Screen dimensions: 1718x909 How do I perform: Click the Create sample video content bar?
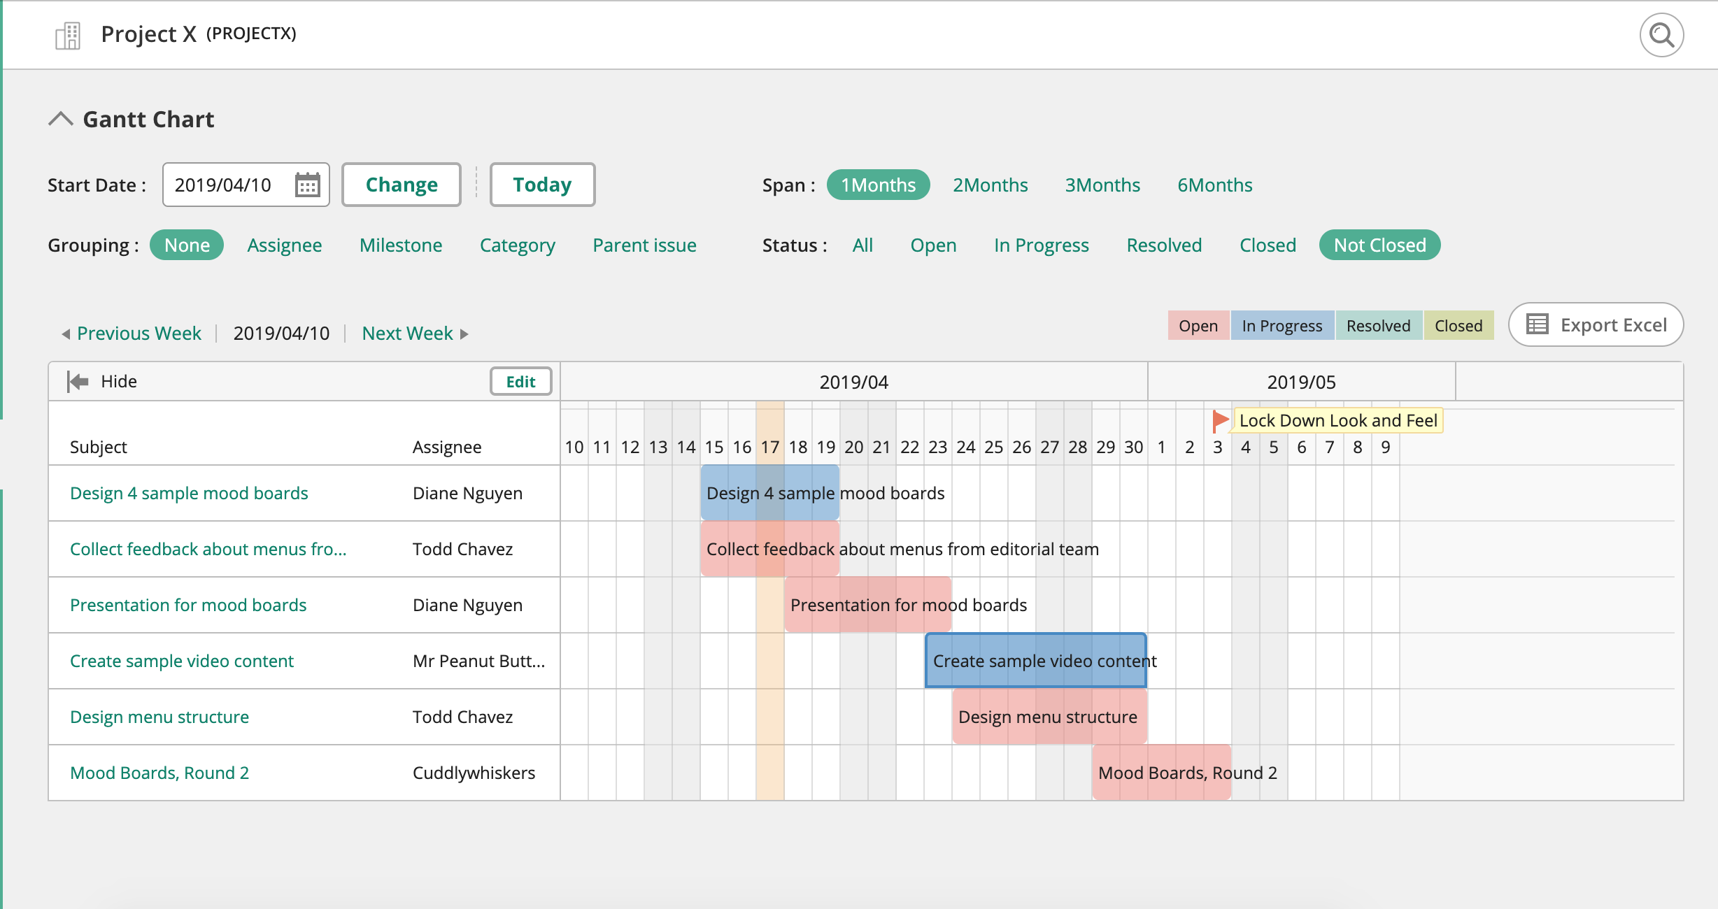(x=1035, y=661)
